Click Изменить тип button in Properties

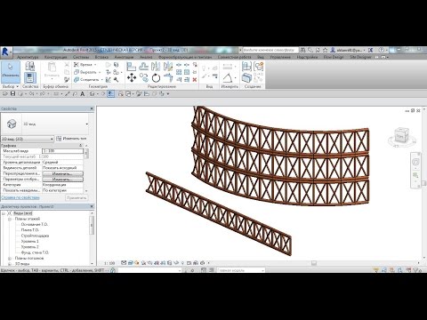click(72, 139)
